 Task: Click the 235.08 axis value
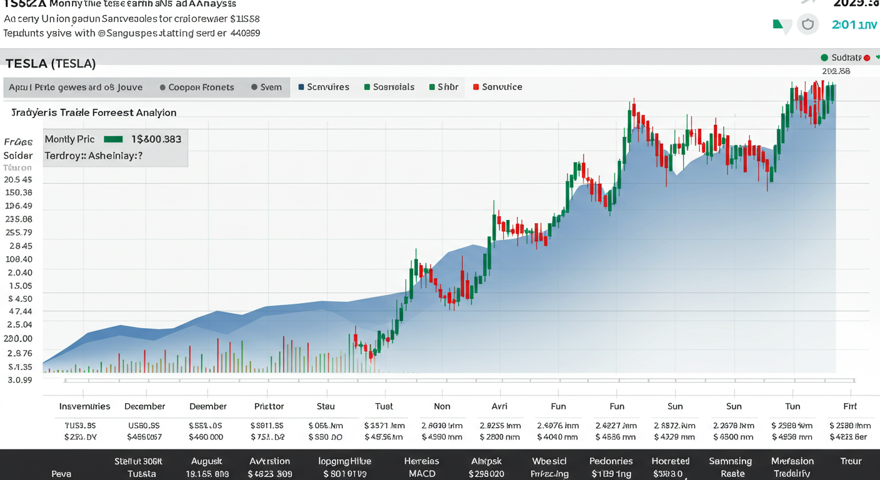[x=18, y=219]
